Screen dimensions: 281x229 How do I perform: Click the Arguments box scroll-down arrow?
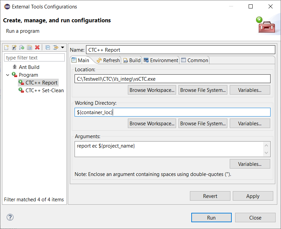coord(267,153)
